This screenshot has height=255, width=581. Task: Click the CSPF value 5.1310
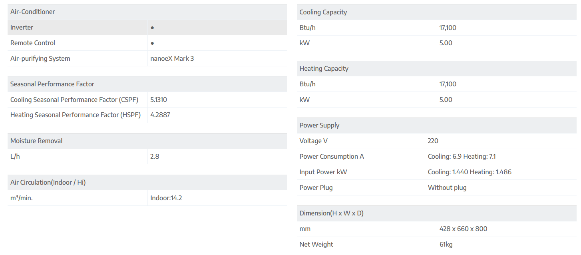(x=159, y=100)
